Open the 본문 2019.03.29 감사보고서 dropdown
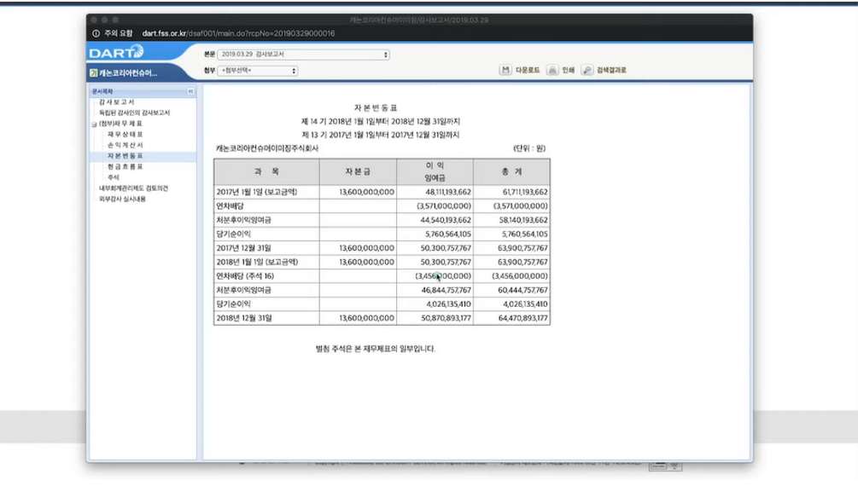The height and width of the screenshot is (486, 858). pos(303,54)
